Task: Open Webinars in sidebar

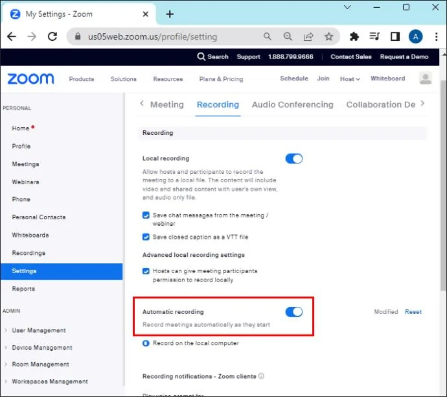Action: [x=25, y=182]
